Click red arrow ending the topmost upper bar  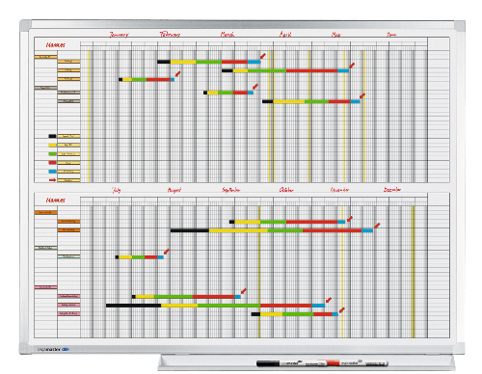[x=263, y=57]
